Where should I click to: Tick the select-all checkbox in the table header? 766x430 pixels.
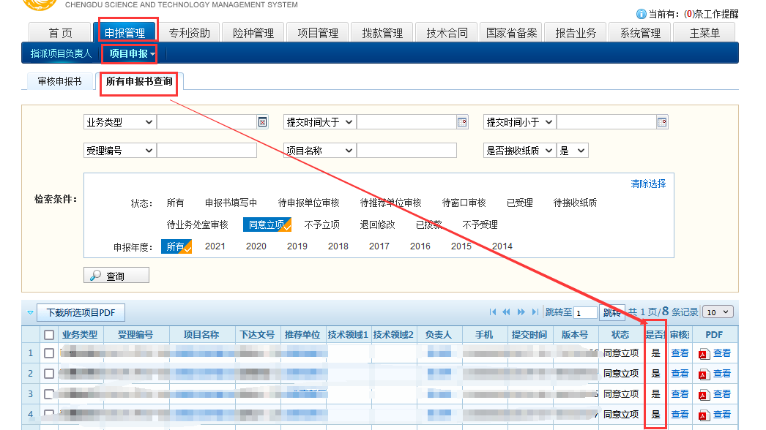coord(49,335)
